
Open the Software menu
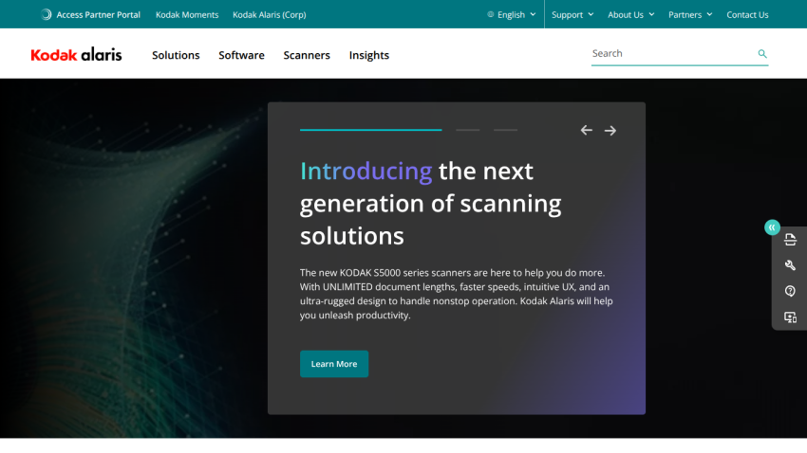(x=241, y=55)
